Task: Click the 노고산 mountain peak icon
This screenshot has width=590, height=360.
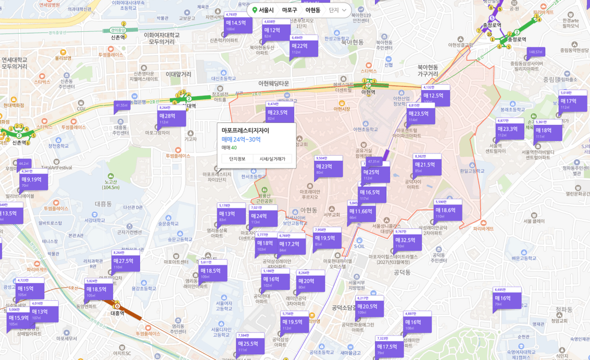Action: (110, 176)
